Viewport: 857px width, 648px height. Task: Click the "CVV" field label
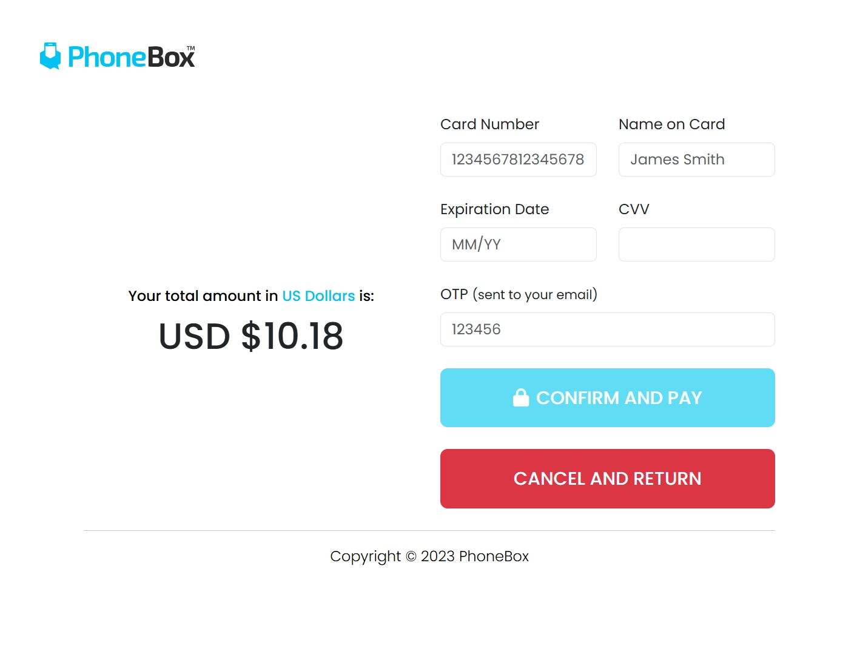[634, 209]
